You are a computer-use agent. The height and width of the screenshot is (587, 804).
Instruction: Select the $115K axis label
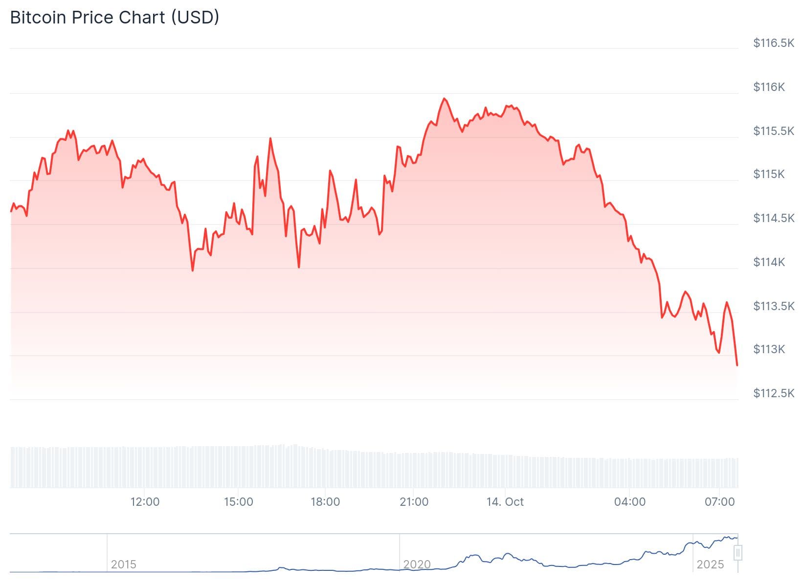point(769,174)
